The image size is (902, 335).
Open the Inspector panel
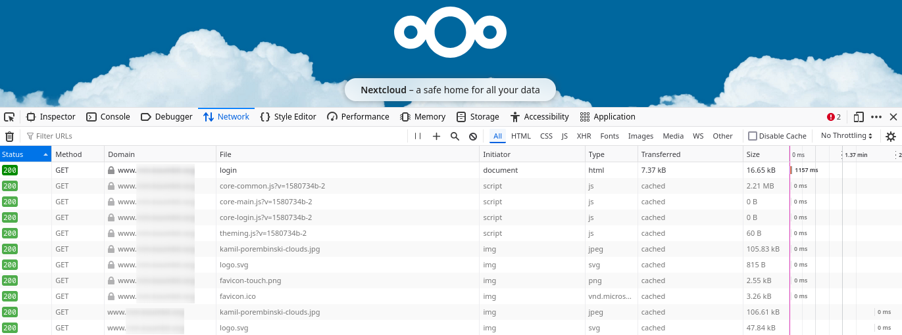tap(51, 117)
